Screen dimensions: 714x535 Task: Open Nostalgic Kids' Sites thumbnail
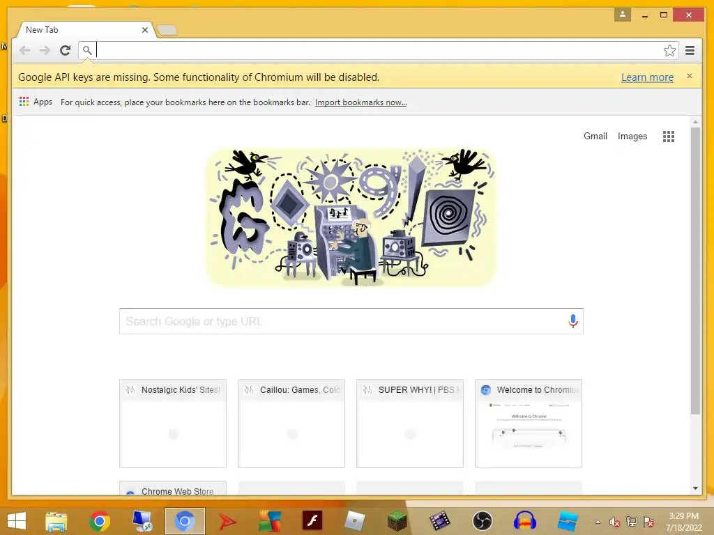(x=173, y=423)
